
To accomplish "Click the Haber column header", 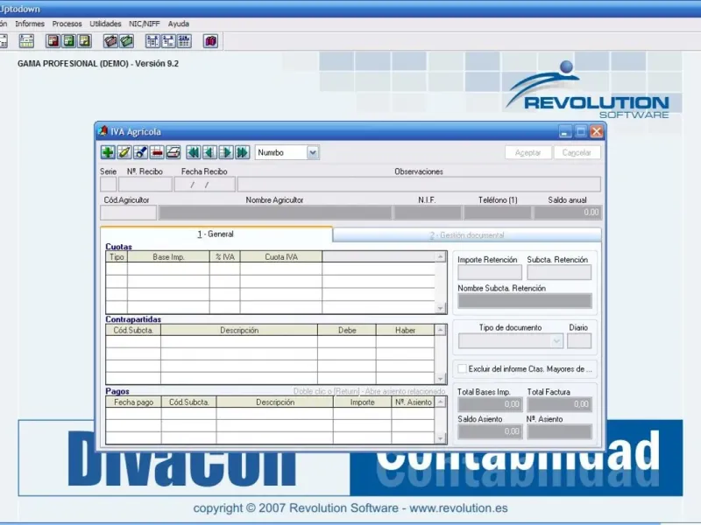I will [405, 330].
